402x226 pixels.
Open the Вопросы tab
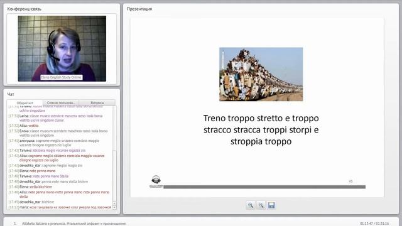97,103
